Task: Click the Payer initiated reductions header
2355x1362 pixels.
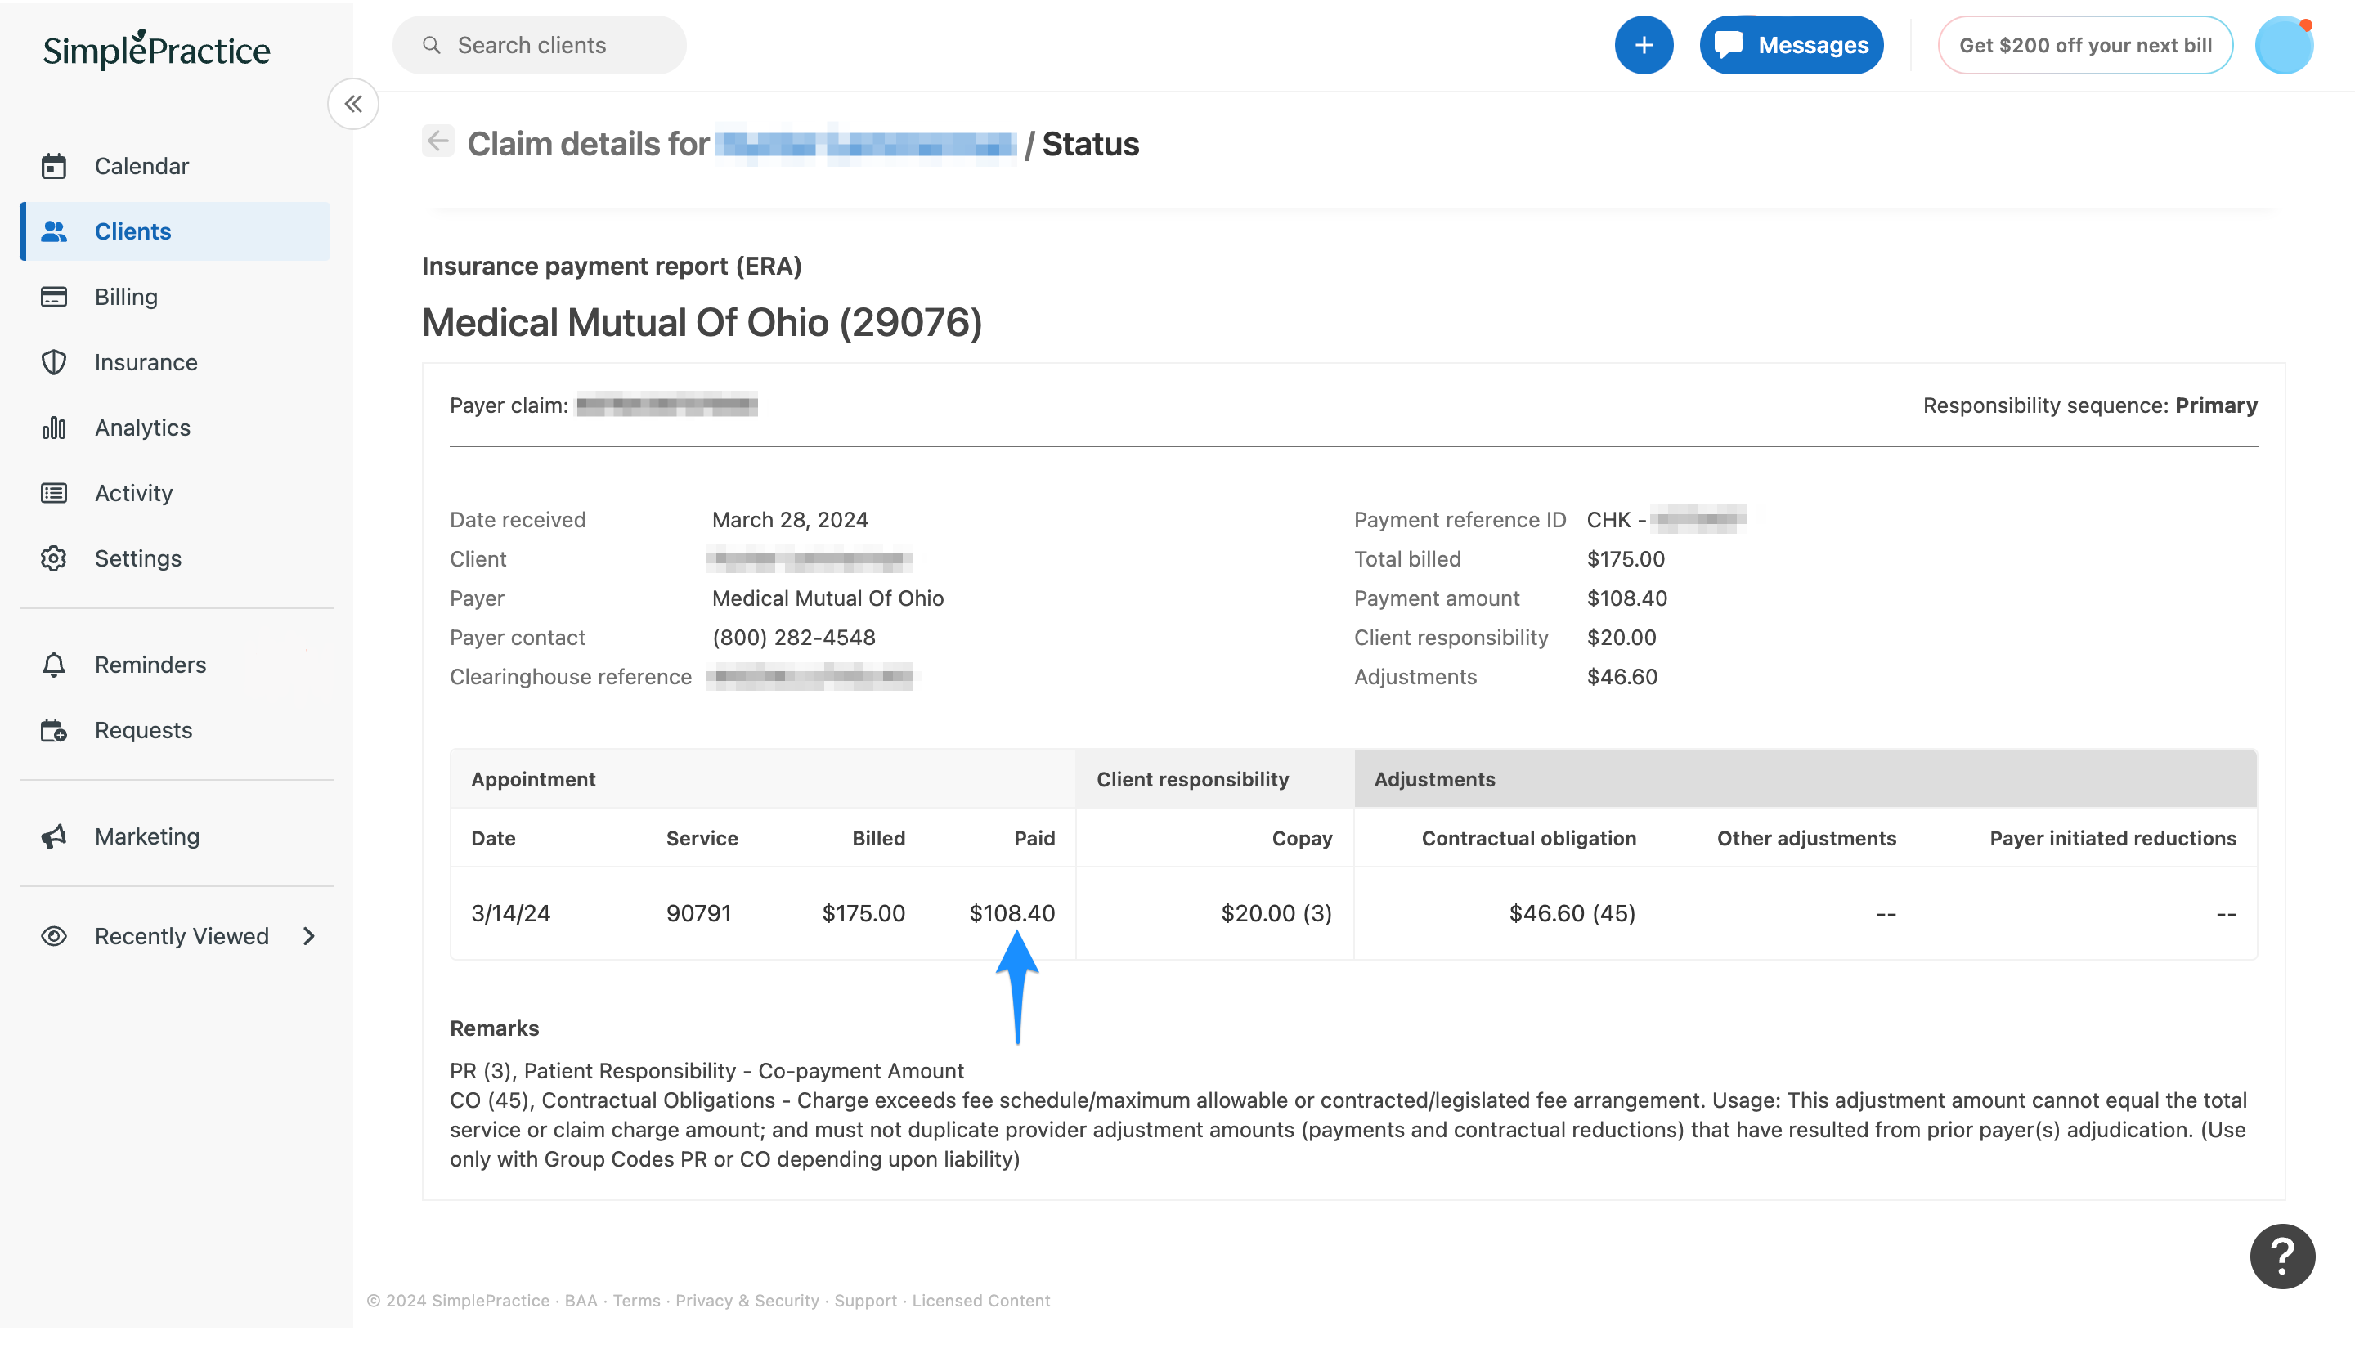Action: 2113,839
